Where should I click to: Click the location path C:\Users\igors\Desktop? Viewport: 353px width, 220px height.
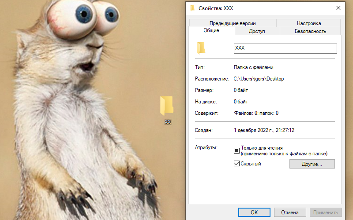259,79
